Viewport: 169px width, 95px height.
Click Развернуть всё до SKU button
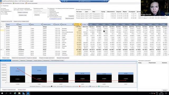click(7, 21)
